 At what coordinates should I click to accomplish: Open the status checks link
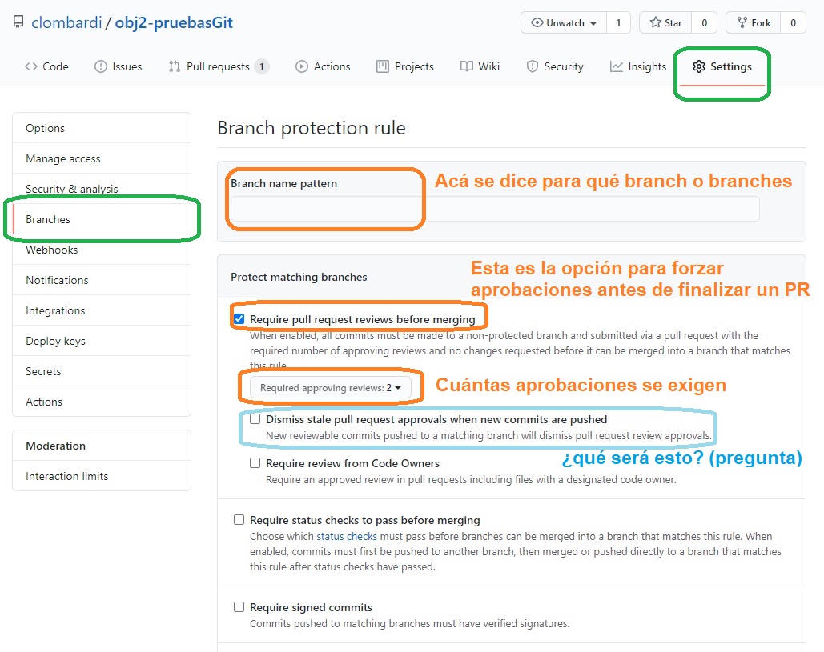pyautogui.click(x=346, y=536)
